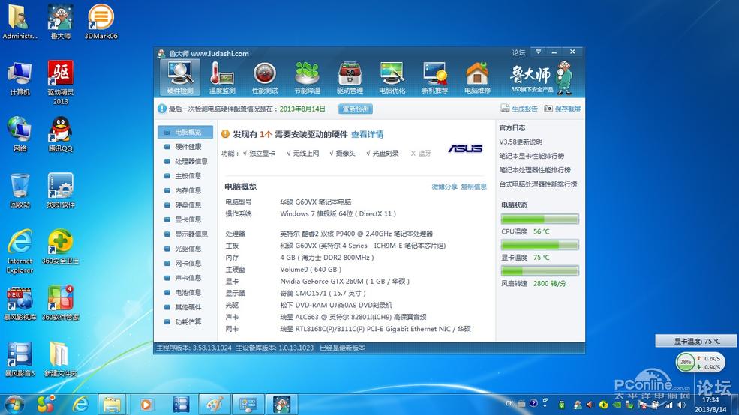Open the 计算机 desktop icon

click(x=20, y=79)
